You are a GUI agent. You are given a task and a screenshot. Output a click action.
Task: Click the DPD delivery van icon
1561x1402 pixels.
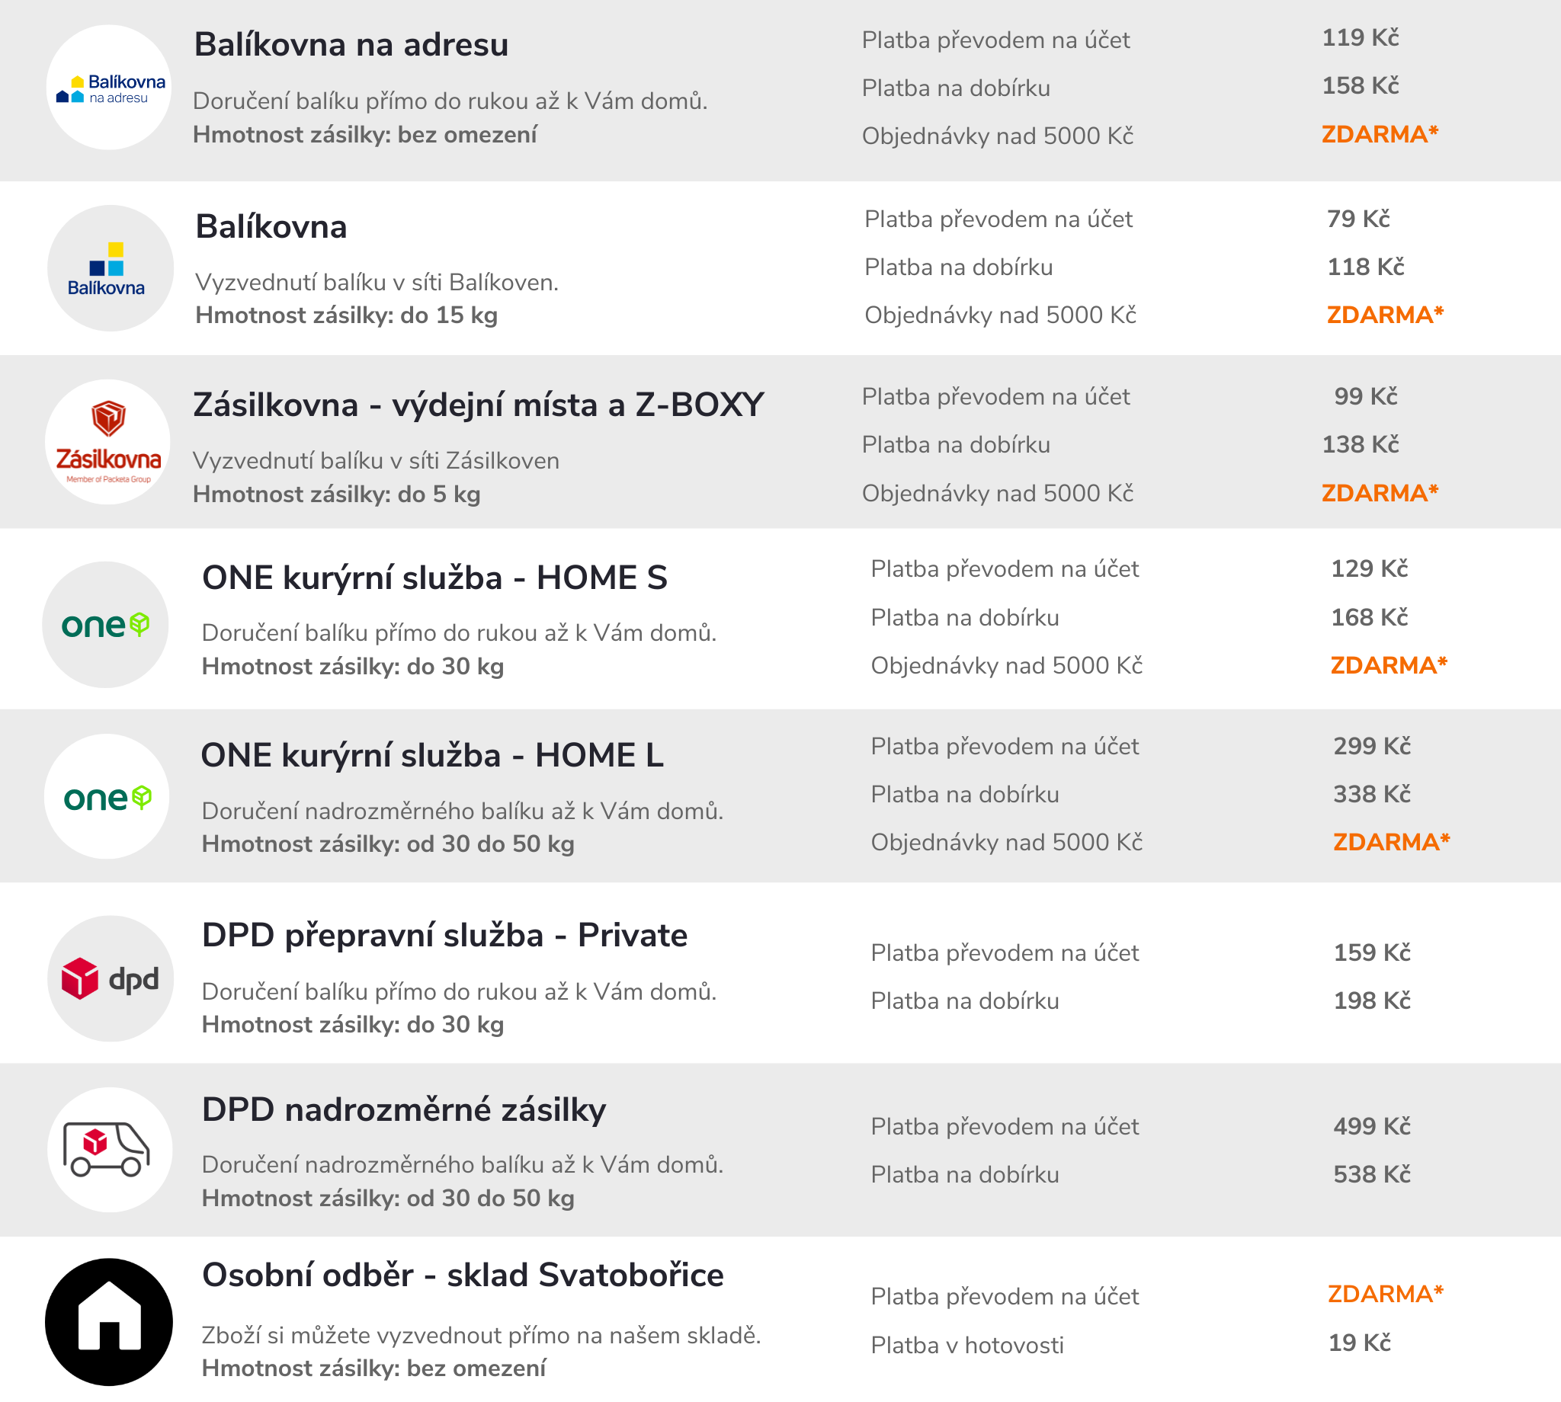[x=110, y=1149]
